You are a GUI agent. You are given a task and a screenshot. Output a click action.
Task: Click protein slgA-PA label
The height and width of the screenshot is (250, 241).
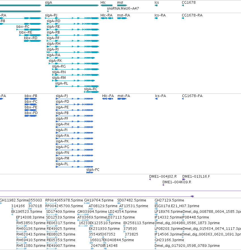pyautogui.click(x=62, y=136)
